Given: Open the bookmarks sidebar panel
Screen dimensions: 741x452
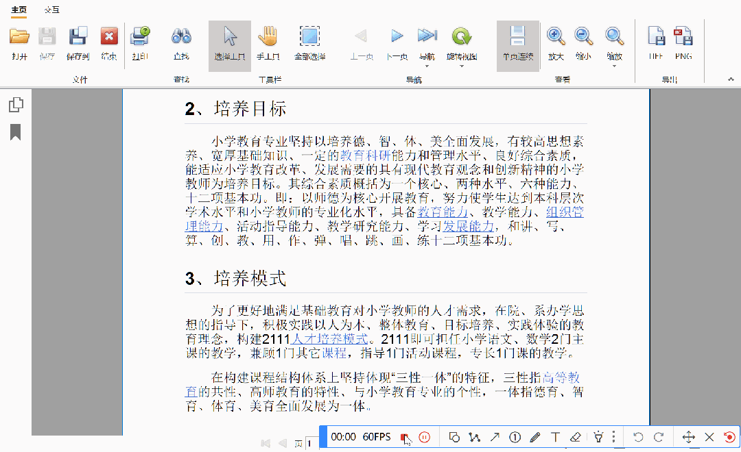Looking at the screenshot, I should click(x=16, y=132).
